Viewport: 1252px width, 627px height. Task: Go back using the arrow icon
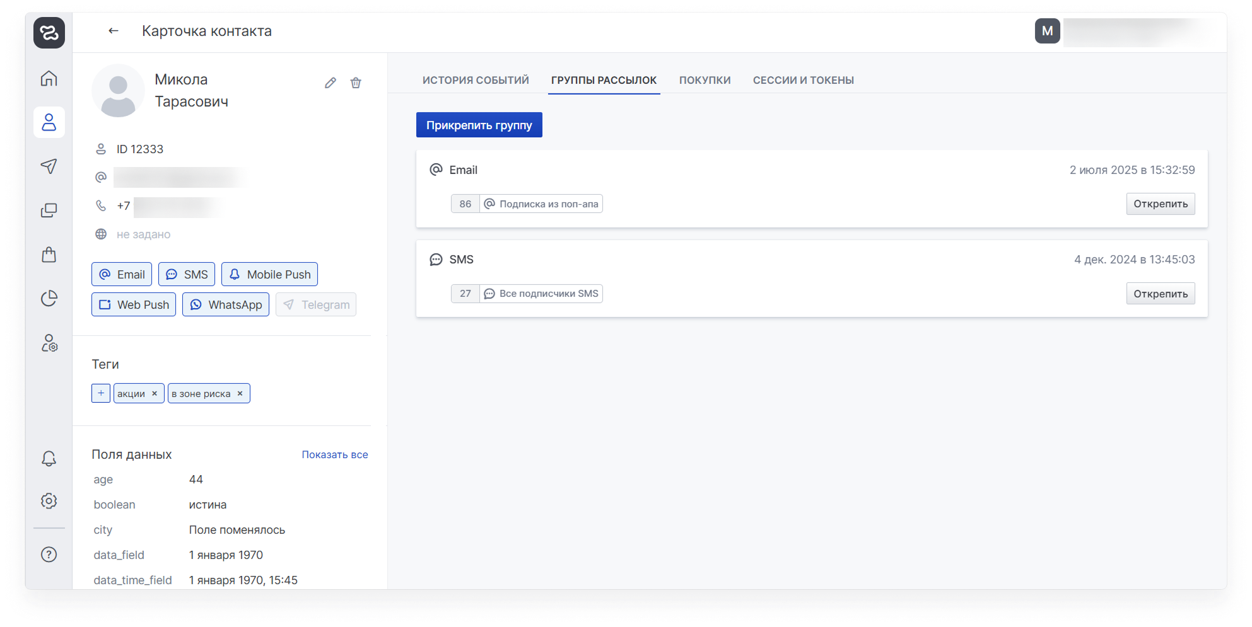[x=114, y=31]
